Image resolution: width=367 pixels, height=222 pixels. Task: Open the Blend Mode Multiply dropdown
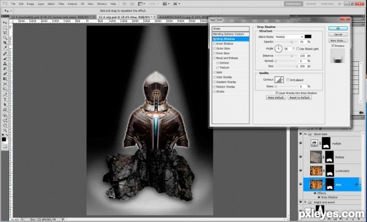point(289,37)
